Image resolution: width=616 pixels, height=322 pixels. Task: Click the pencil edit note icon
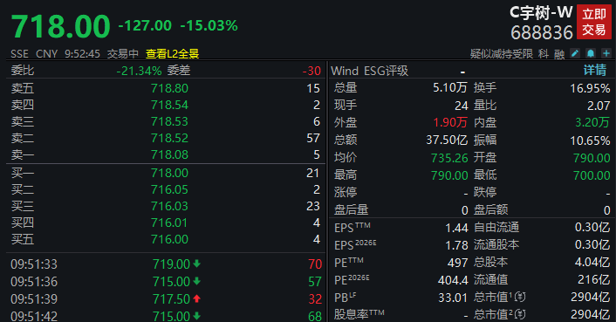tap(575, 53)
